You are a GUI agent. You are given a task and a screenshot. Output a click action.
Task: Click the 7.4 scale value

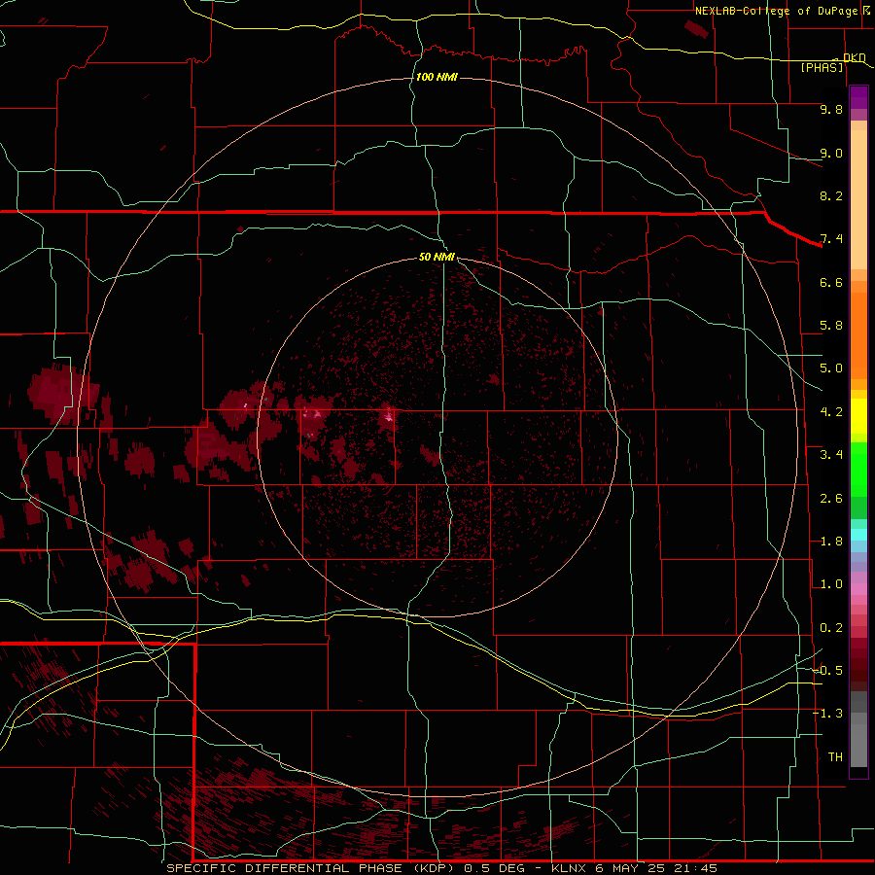pos(831,239)
